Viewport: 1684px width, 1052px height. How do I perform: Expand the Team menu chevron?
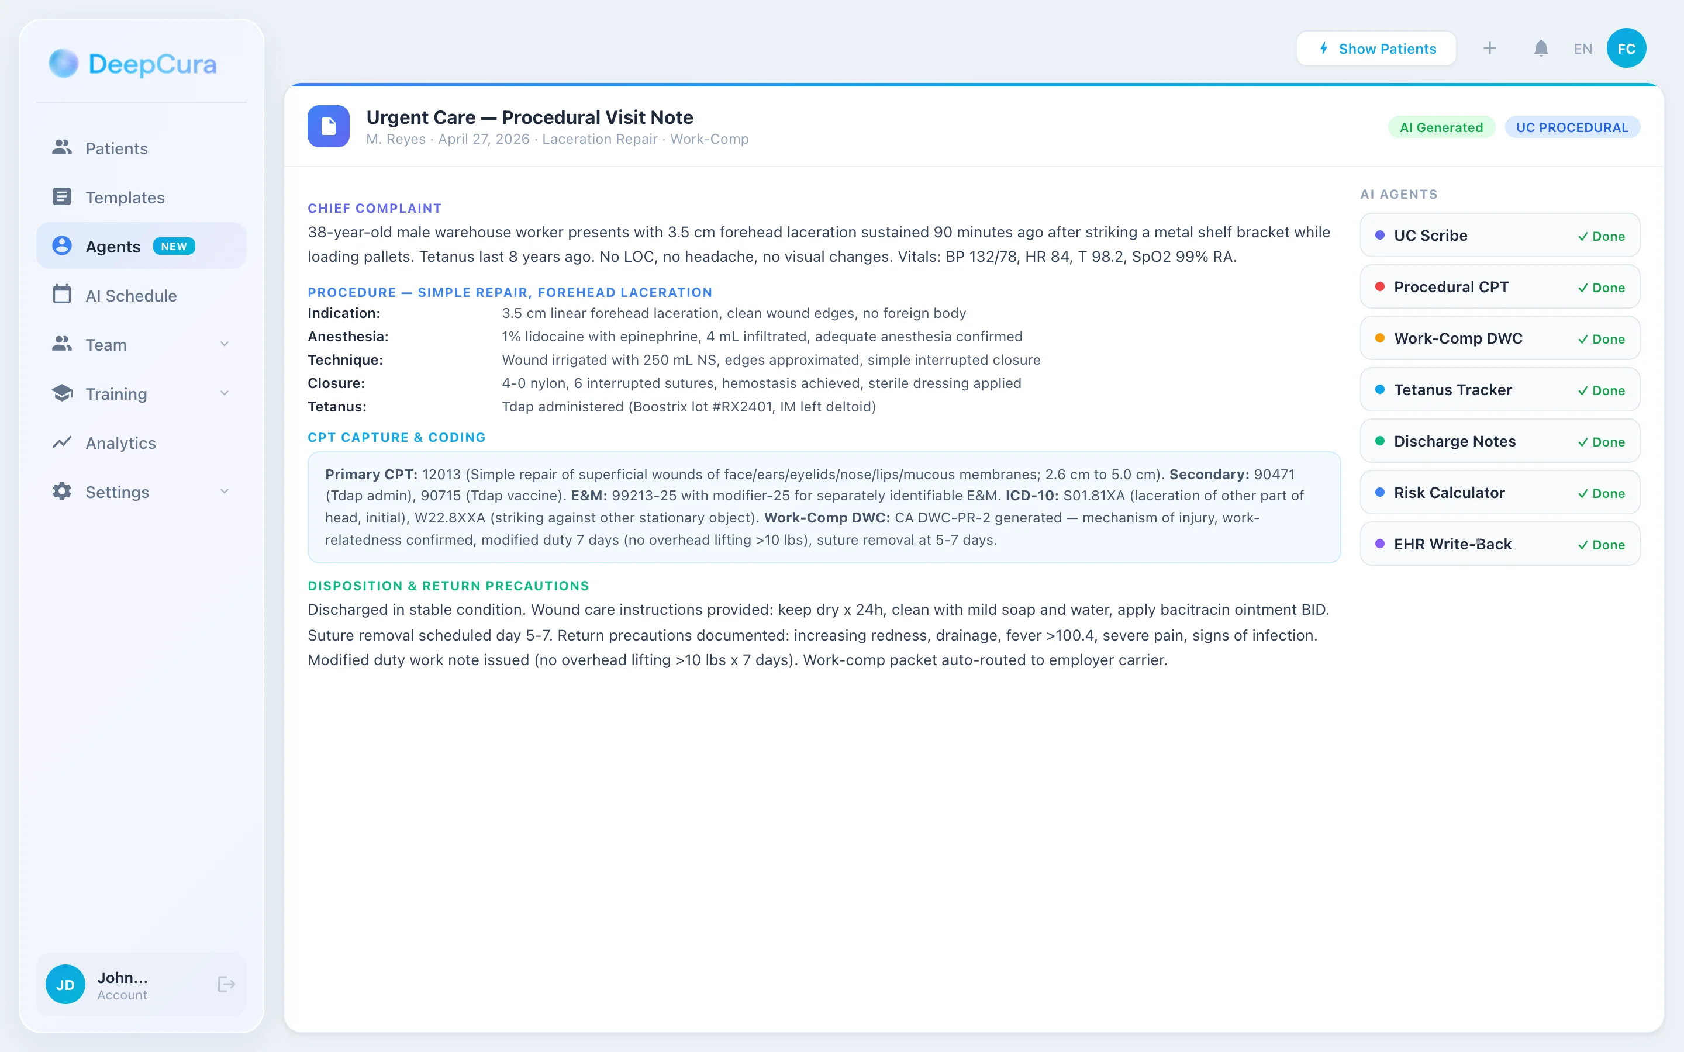coord(224,344)
